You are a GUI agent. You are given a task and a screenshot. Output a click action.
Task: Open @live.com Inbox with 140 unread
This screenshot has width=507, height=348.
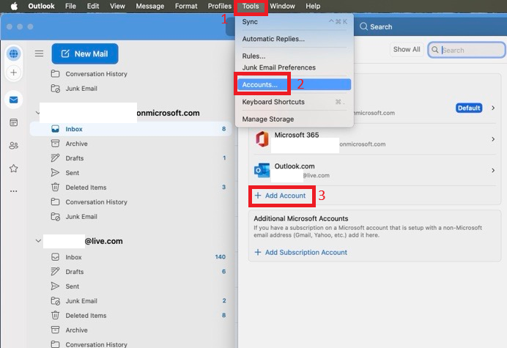pos(130,257)
